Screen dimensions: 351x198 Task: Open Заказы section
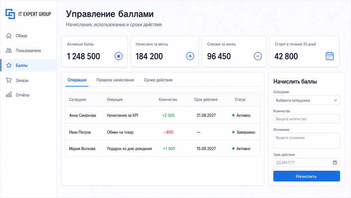[28, 80]
